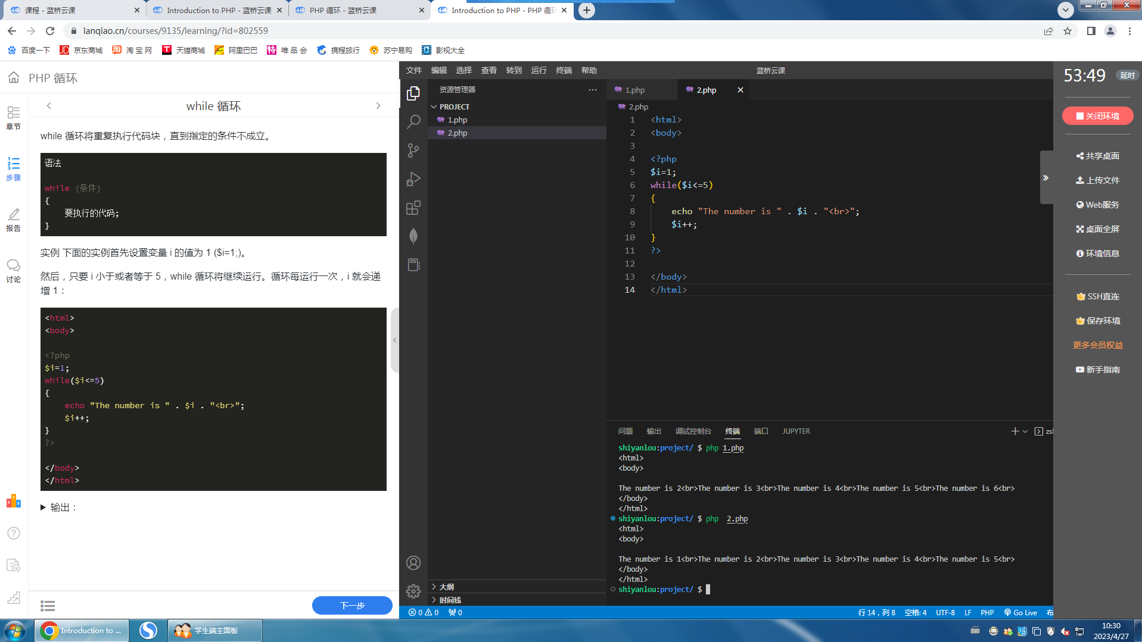Switch to the JUPYTER panel tab
Screen dimensions: 1142x642
click(x=796, y=431)
